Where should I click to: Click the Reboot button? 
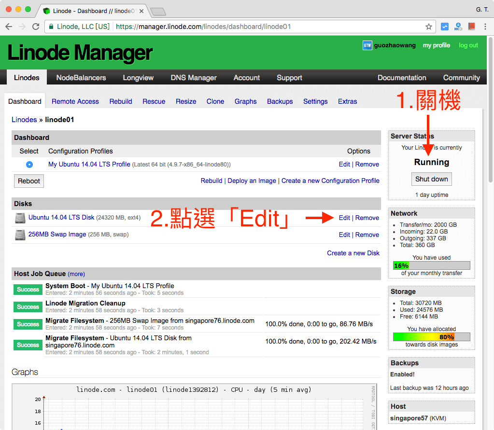point(28,180)
